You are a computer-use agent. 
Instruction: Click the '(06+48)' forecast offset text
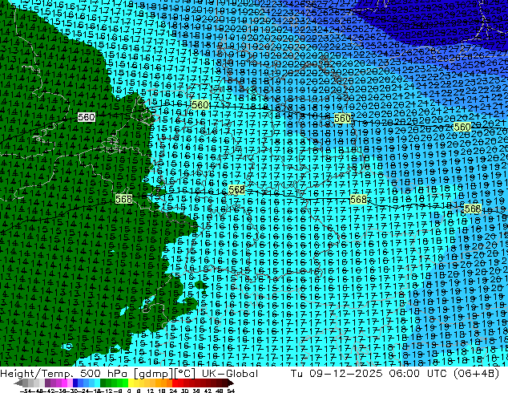477,373
